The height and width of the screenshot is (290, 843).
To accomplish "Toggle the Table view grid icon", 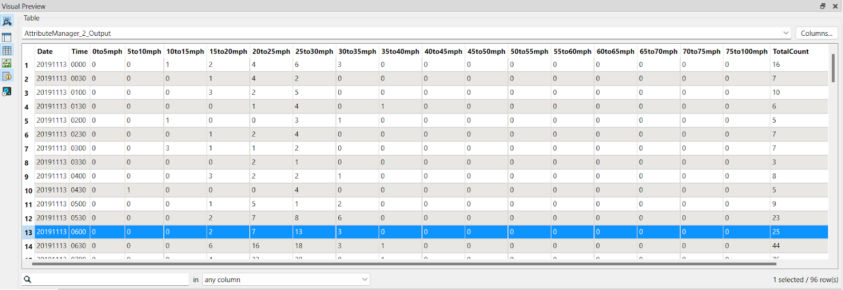I will pos(7,51).
